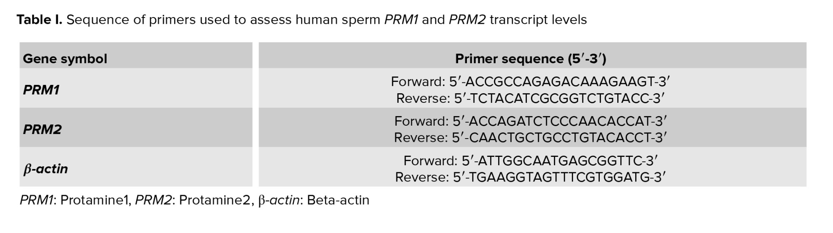Screen dimensions: 833x233
Task: Select the PRM2 gene symbol cell
Action: pyautogui.click(x=42, y=129)
